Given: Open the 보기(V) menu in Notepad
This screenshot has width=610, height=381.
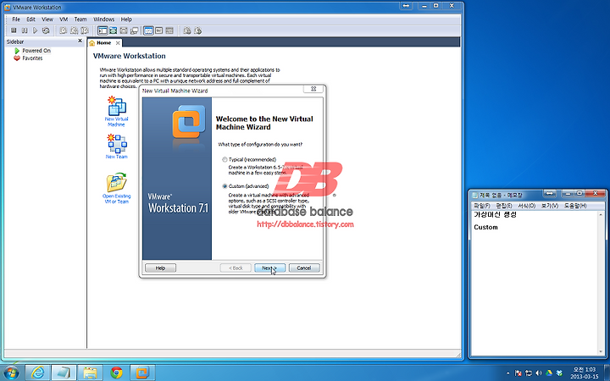Looking at the screenshot, I should pos(549,206).
